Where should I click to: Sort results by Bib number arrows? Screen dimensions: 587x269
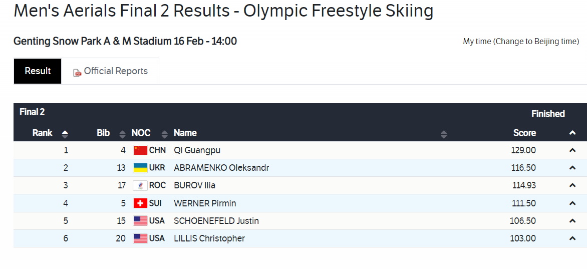(x=122, y=134)
